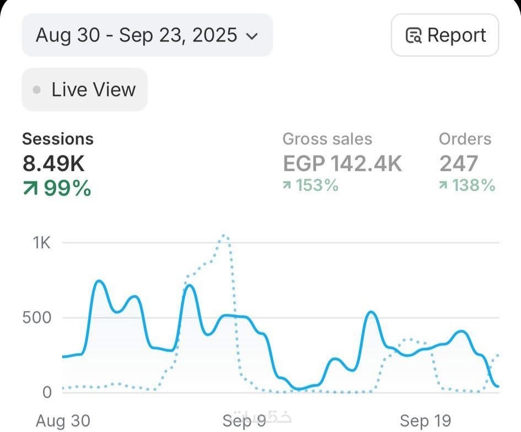Click the dotted comparison line's peak near 1K
521x432 pixels.
point(224,237)
